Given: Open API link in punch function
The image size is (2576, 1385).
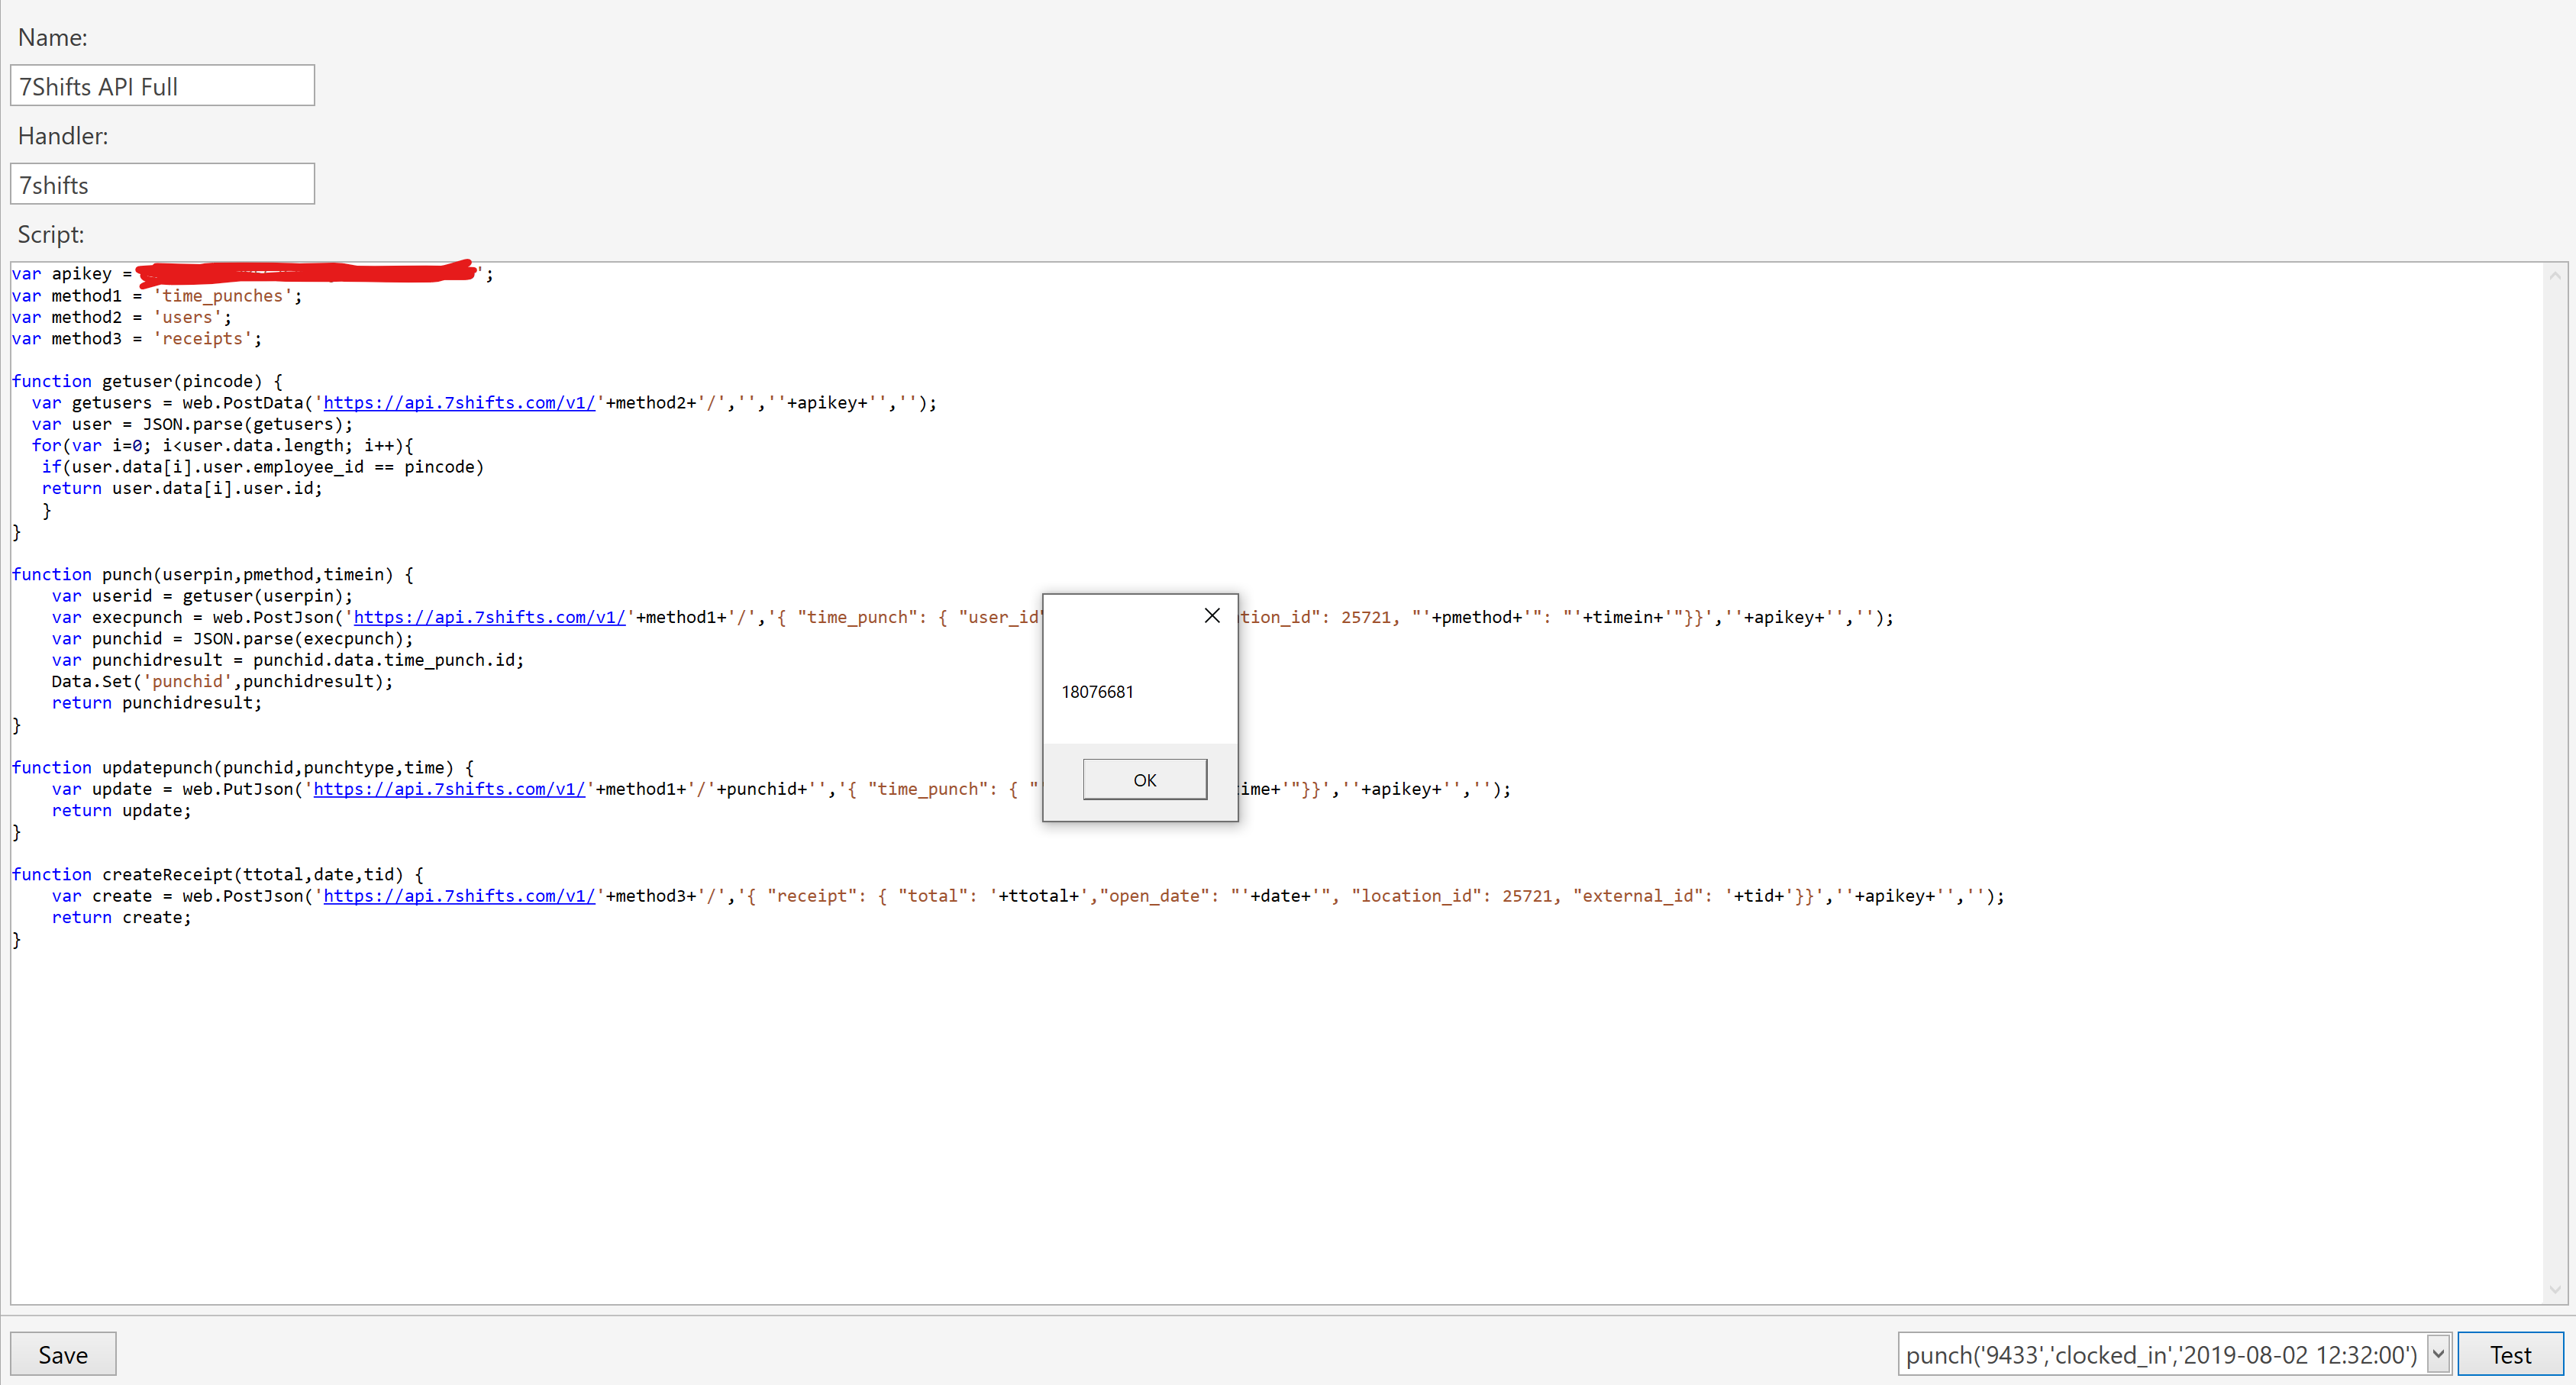Looking at the screenshot, I should [489, 617].
